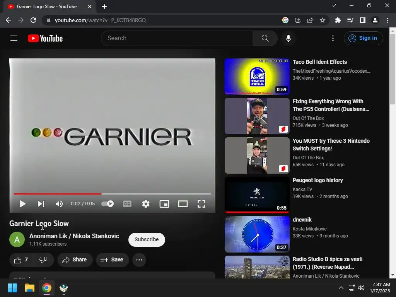Open Chrome profile avatar
Image resolution: width=396 pixels, height=297 pixels.
pyautogui.click(x=375, y=20)
